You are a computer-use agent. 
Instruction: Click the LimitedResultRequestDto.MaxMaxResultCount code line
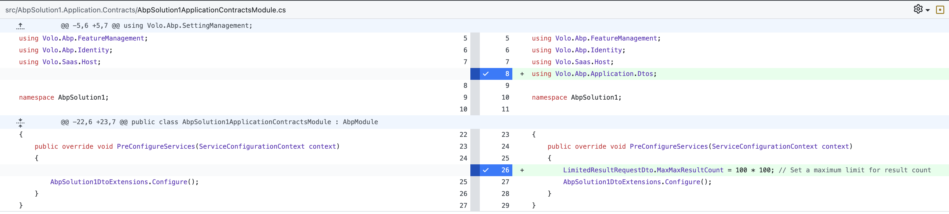click(x=643, y=170)
